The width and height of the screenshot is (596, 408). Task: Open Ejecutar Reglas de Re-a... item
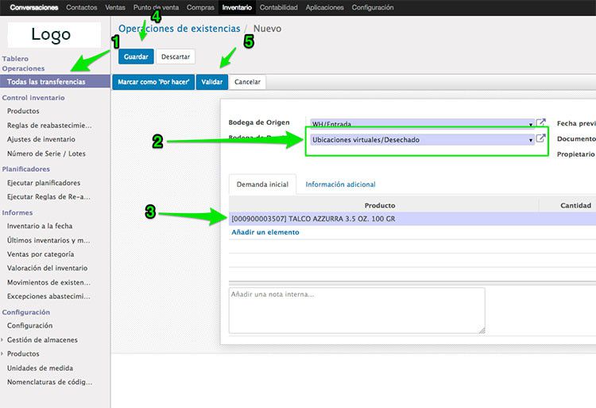48,196
